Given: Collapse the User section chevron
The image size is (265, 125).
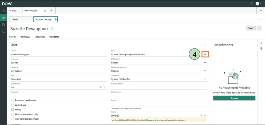Looking at the screenshot, I should 205,45.
